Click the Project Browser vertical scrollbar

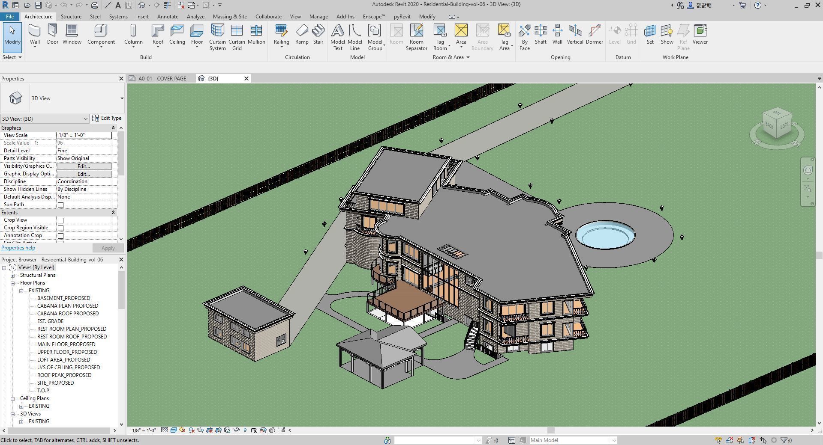(x=121, y=290)
